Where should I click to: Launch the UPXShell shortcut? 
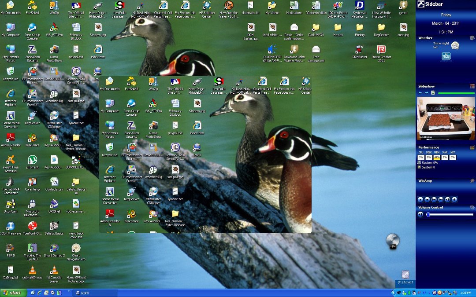(54, 204)
